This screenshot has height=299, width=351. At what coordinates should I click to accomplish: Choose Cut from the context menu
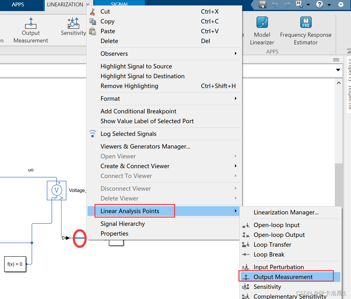click(165, 12)
